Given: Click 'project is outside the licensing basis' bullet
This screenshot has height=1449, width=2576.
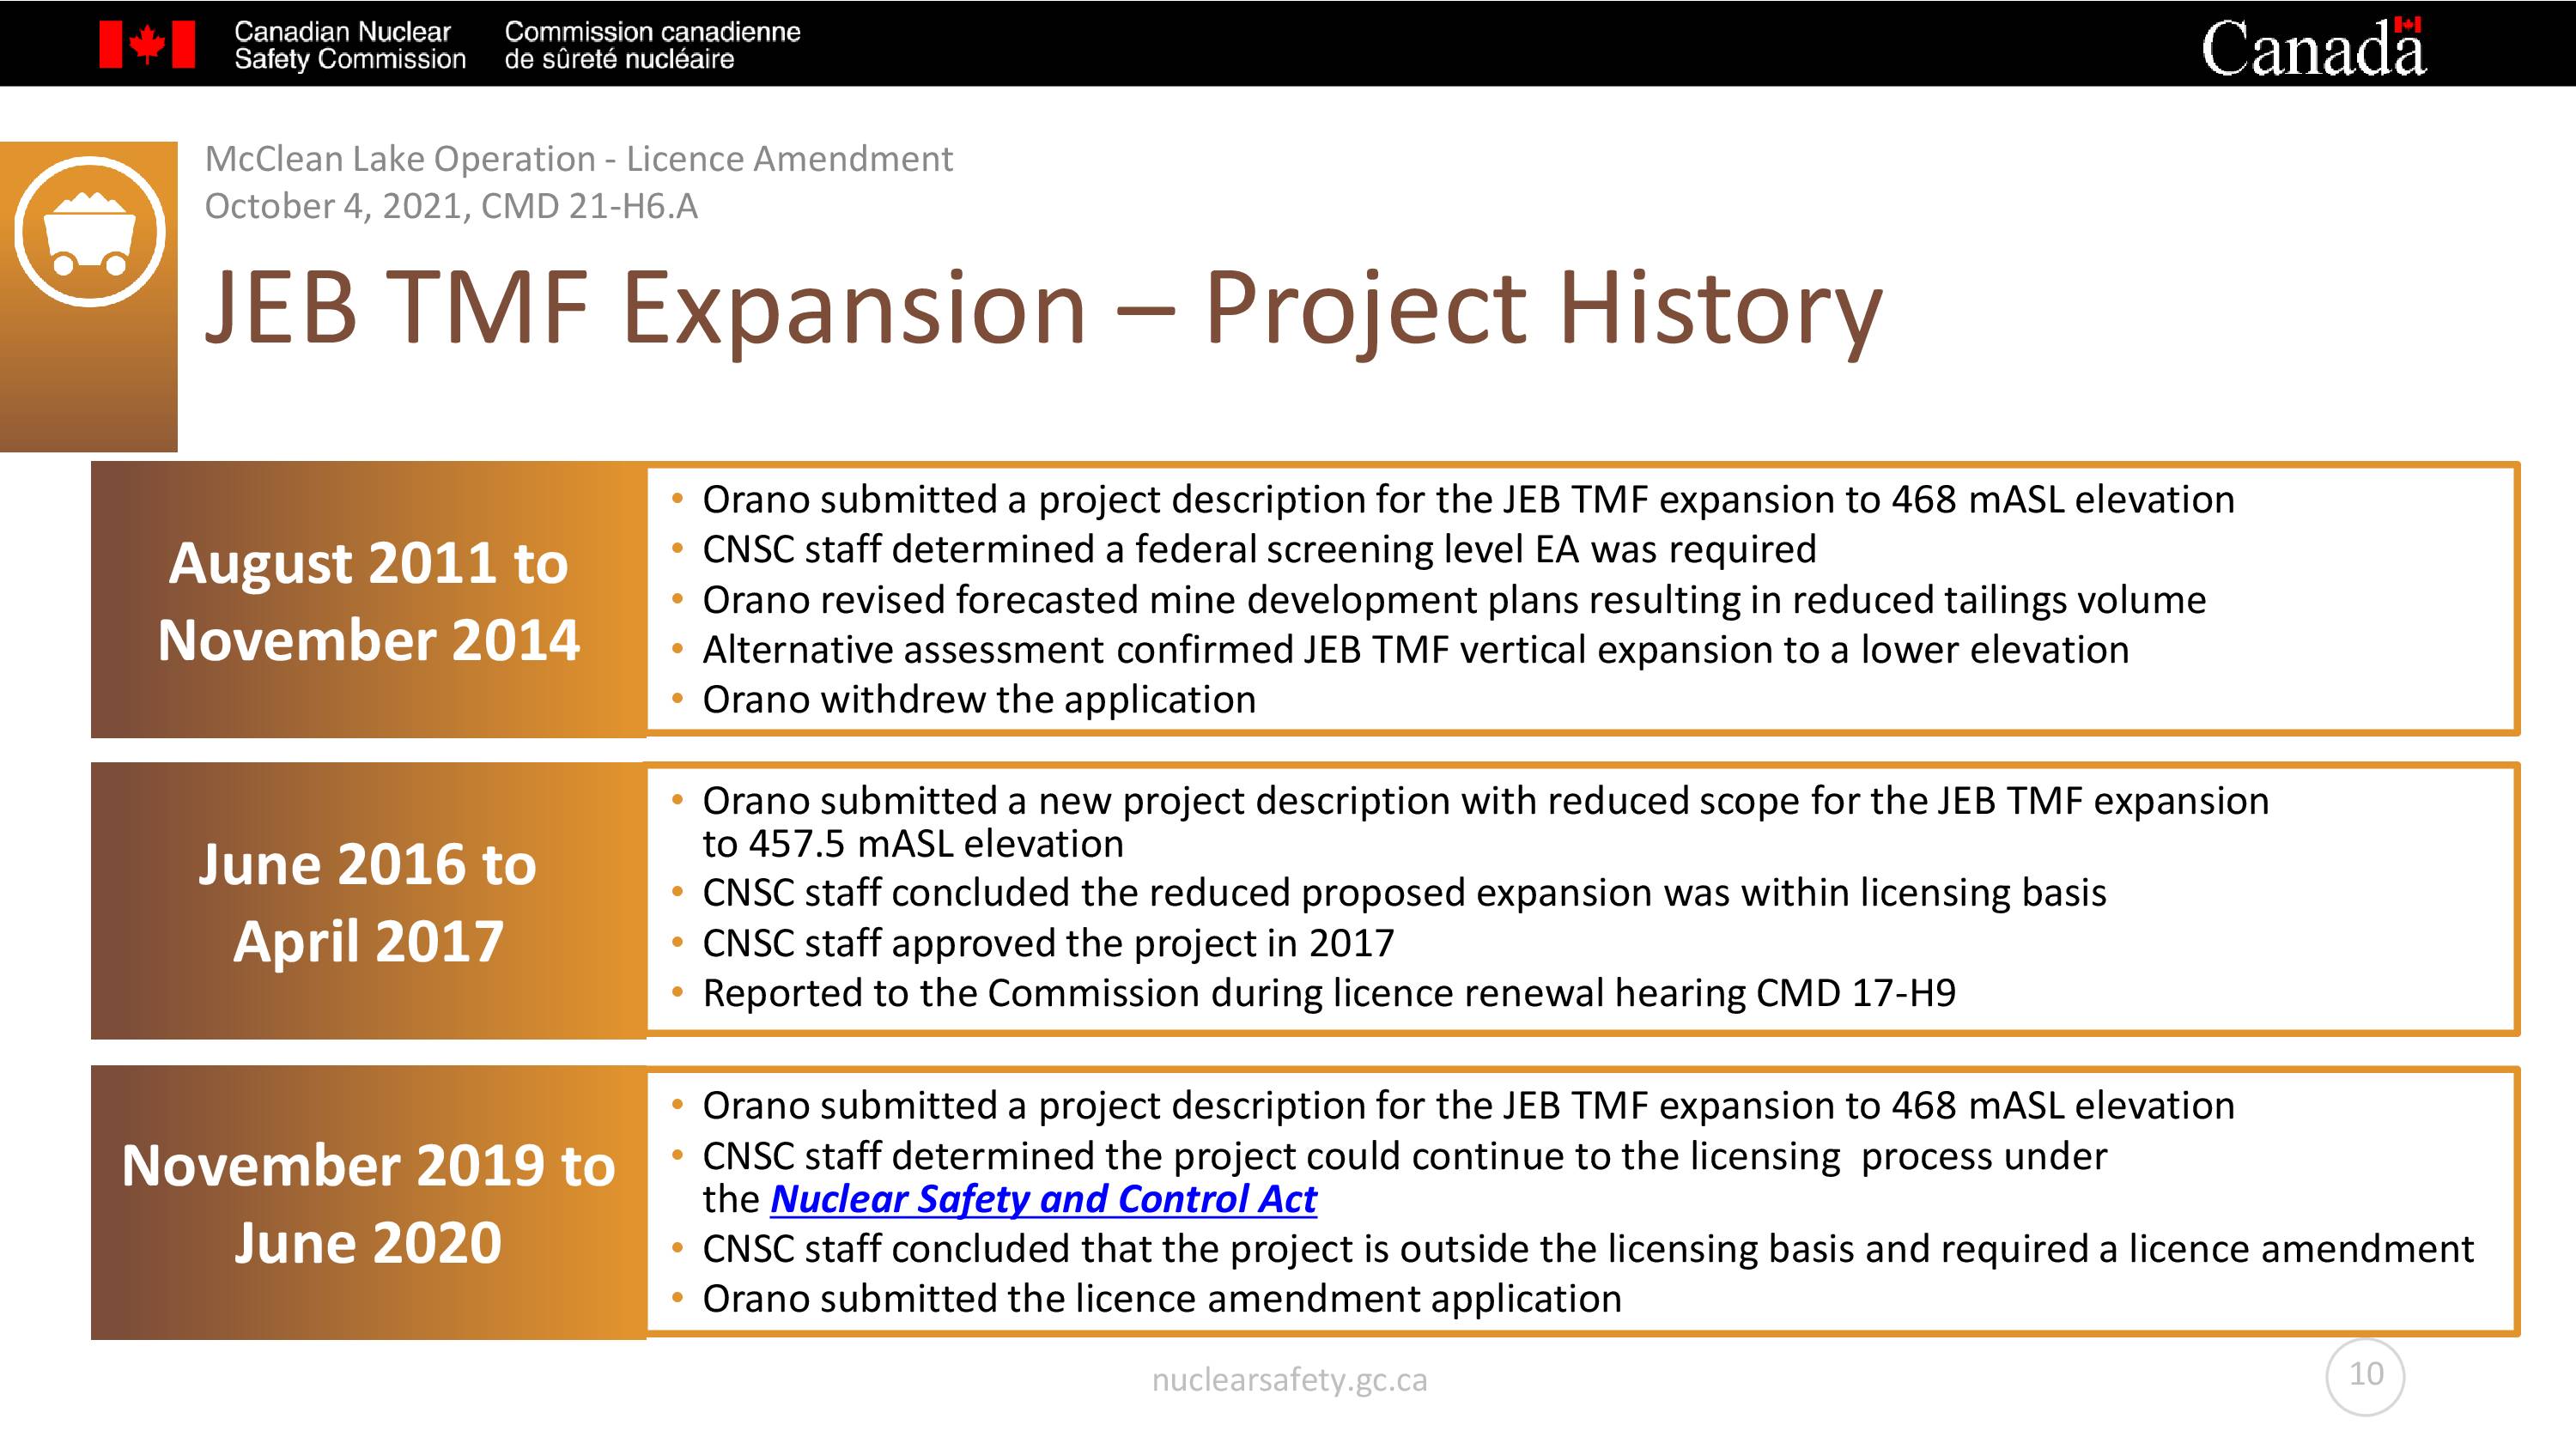Looking at the screenshot, I should (x=1588, y=1249).
